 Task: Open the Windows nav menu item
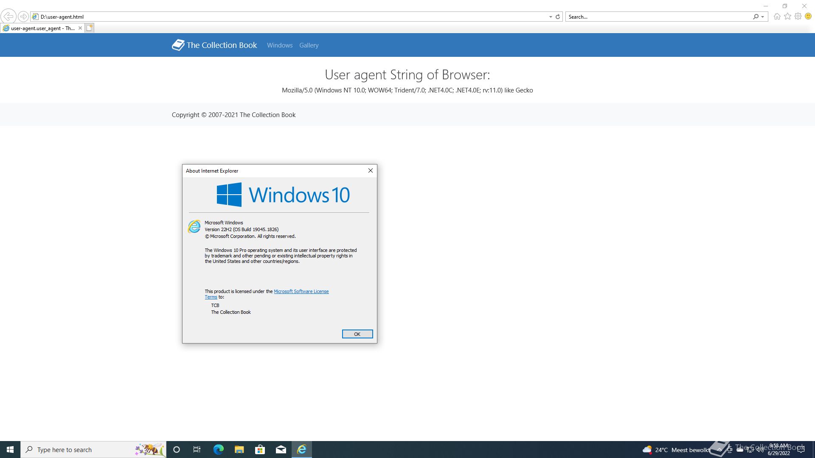[x=279, y=45]
